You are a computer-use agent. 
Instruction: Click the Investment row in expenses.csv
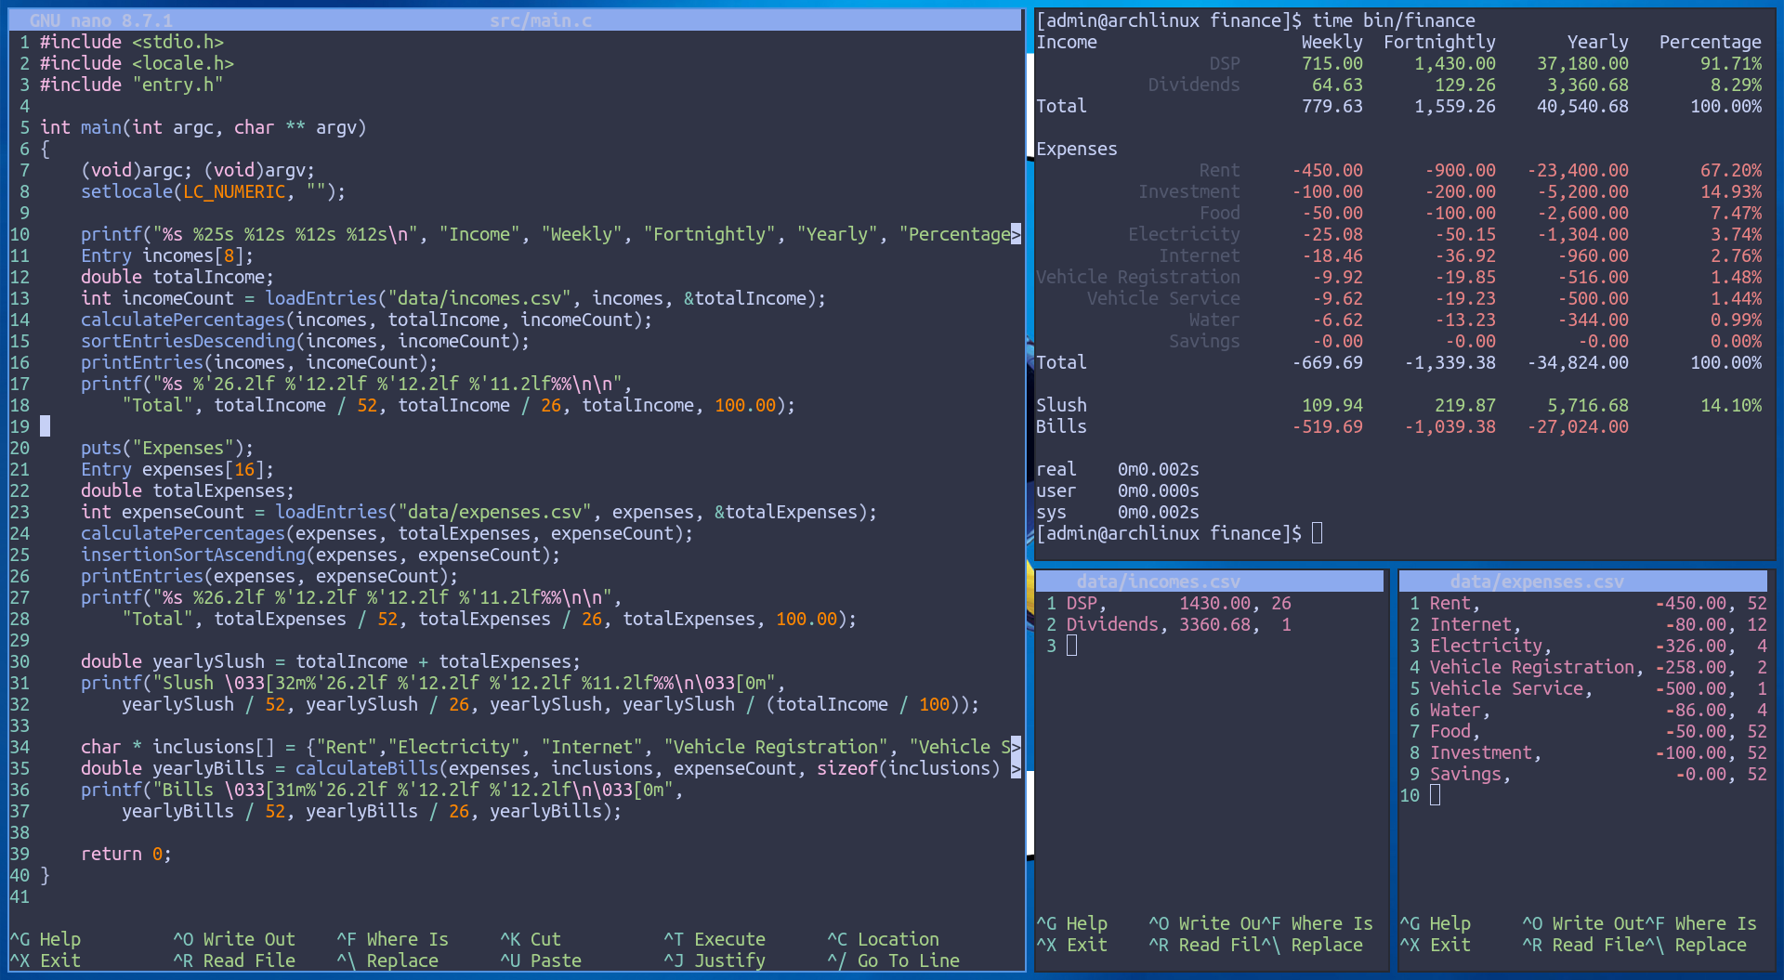[1598, 752]
